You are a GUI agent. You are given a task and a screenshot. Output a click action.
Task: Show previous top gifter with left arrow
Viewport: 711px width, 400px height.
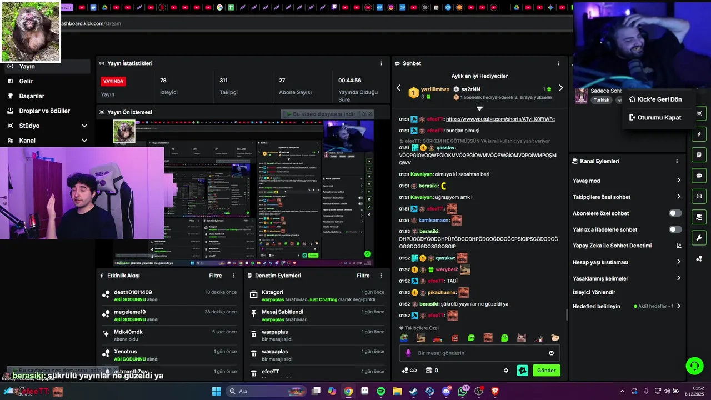(x=398, y=88)
